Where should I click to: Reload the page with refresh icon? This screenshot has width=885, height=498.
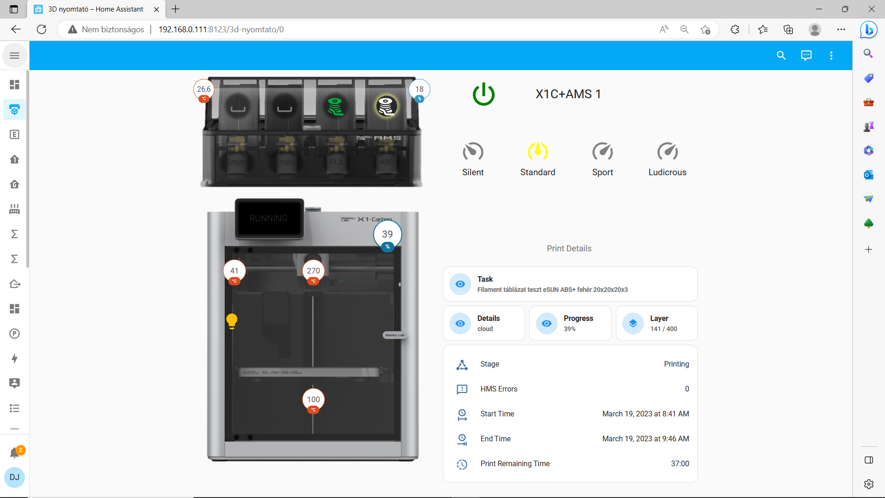pyautogui.click(x=41, y=30)
